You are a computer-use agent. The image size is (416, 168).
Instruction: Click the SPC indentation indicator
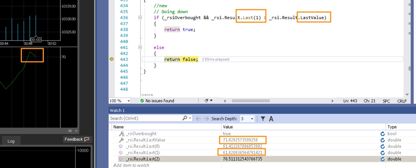(386, 101)
